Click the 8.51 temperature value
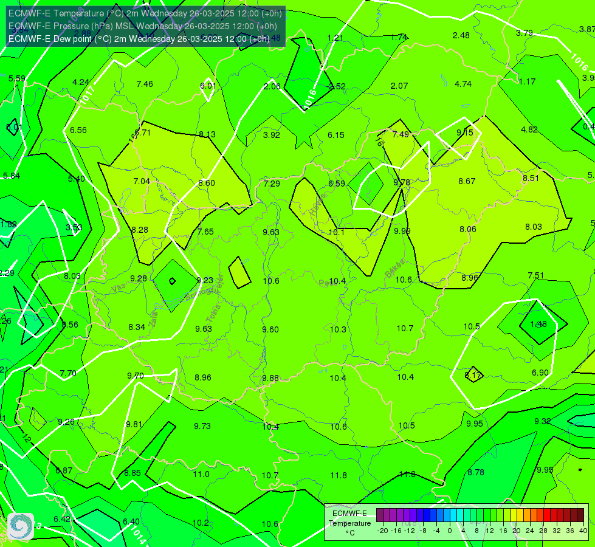Viewport: 595px width, 547px height. [531, 178]
